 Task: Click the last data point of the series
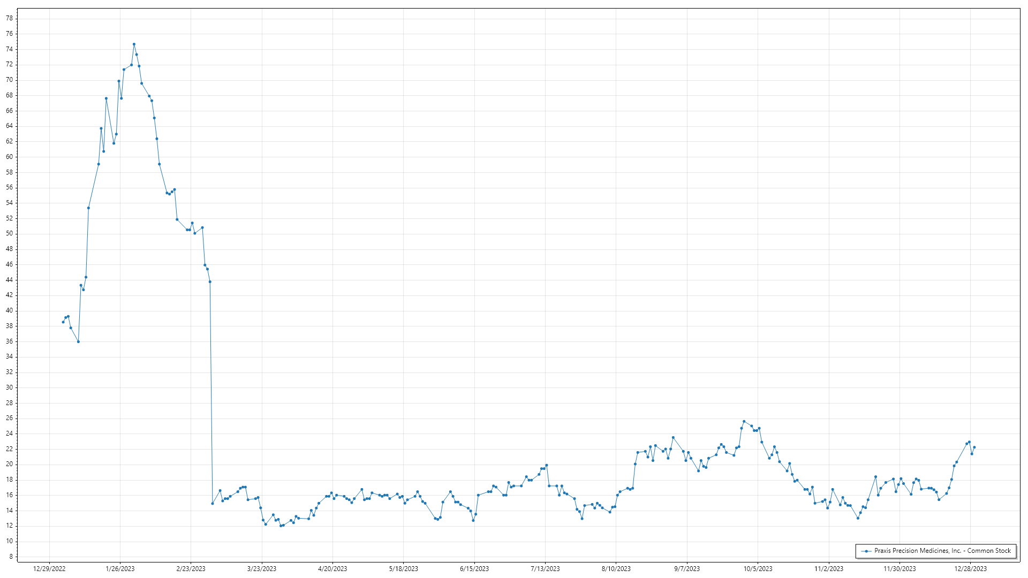(x=974, y=447)
